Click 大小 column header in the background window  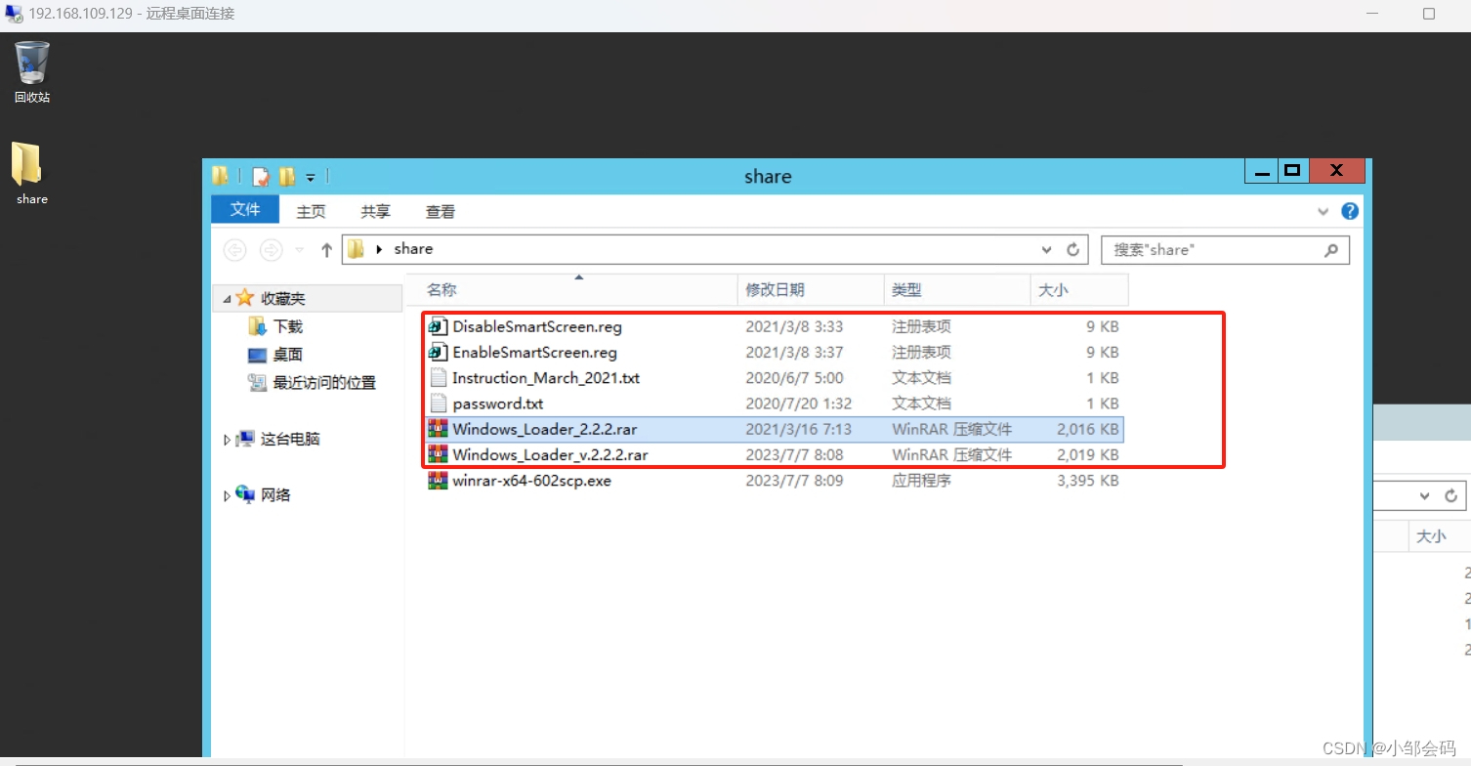point(1431,536)
